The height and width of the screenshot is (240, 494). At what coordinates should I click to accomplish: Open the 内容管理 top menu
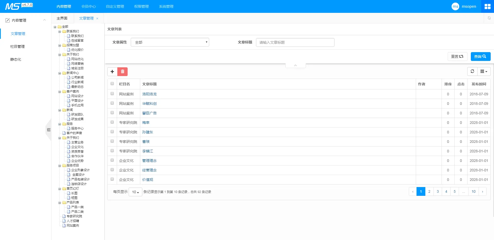(x=64, y=6)
